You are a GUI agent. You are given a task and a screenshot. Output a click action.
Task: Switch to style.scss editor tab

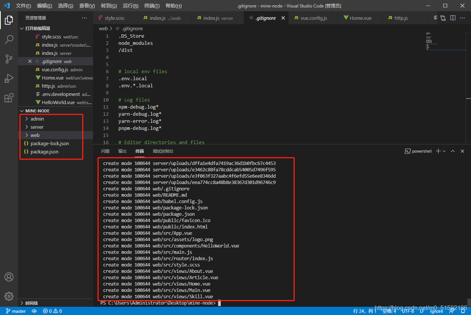[x=115, y=18]
